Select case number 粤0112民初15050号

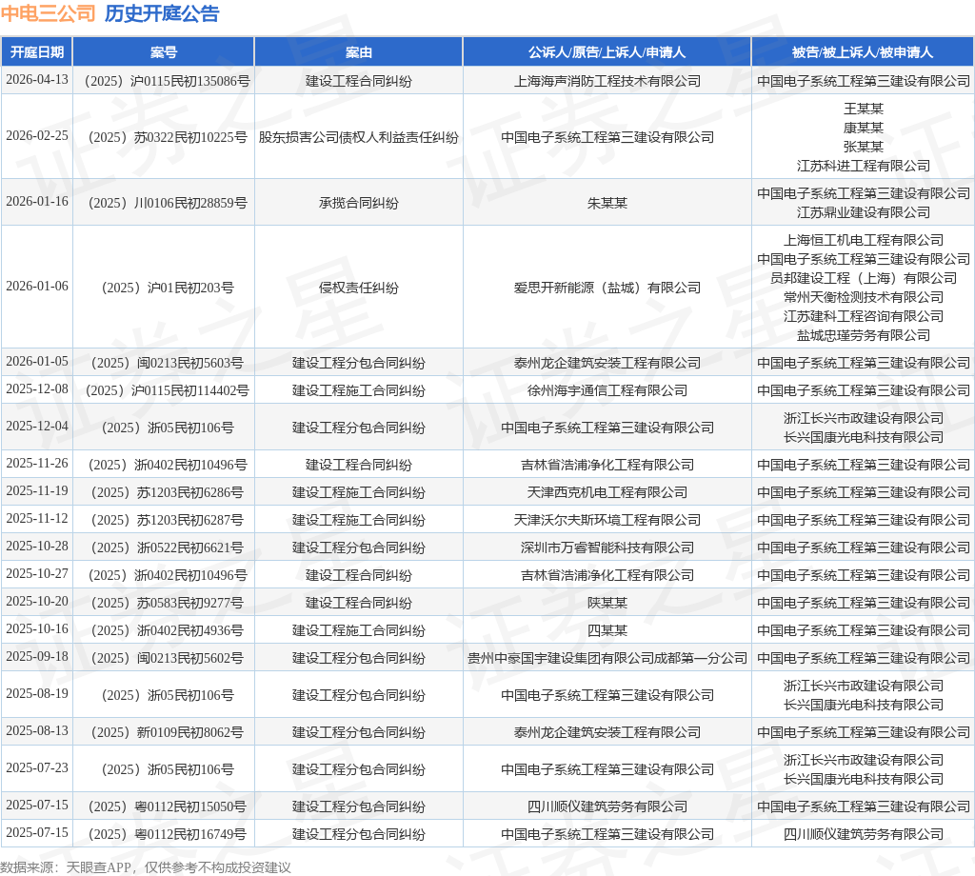pos(167,807)
